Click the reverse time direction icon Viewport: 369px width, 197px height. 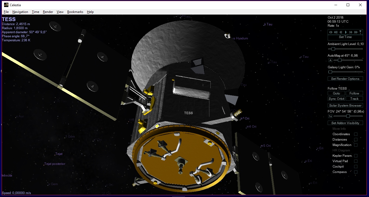[x=331, y=32]
